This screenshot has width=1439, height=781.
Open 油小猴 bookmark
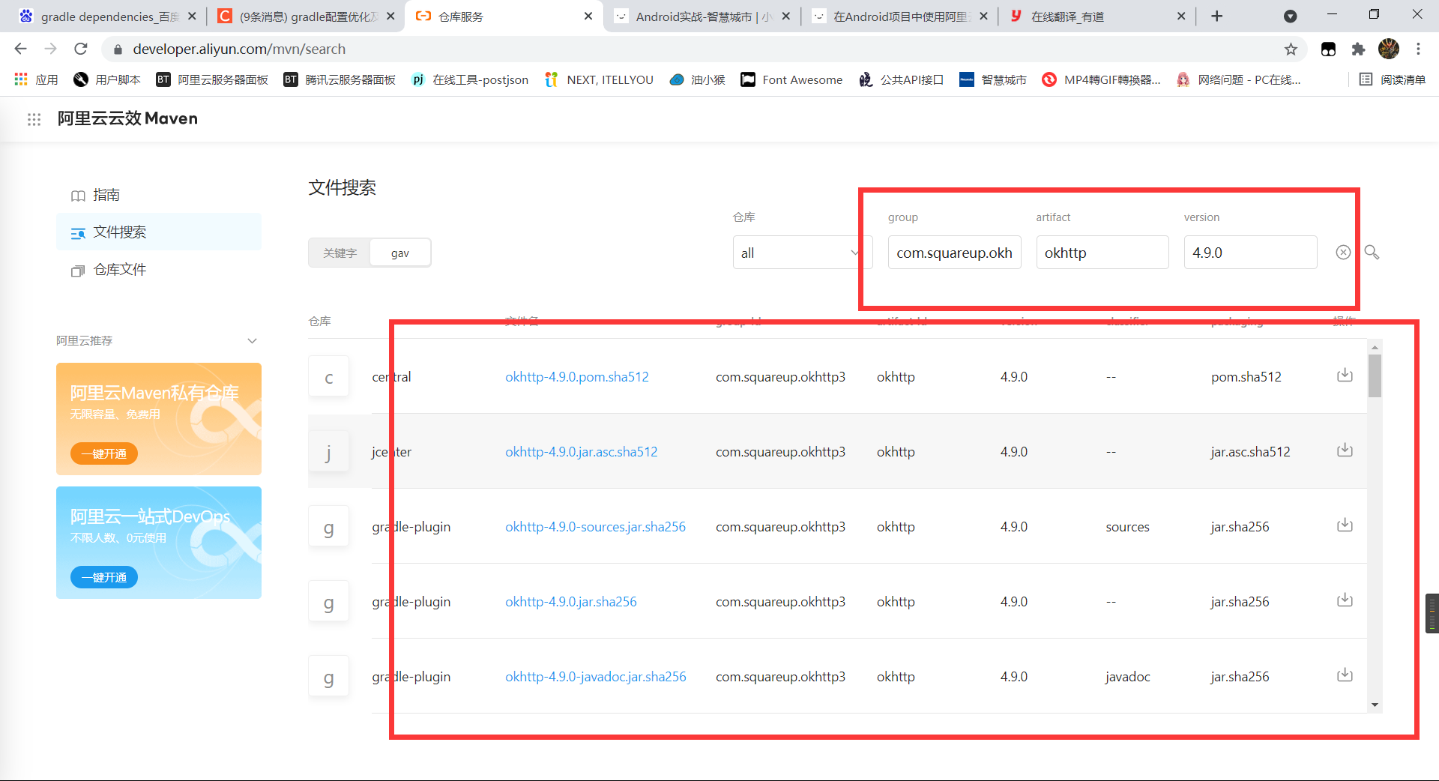(x=697, y=79)
